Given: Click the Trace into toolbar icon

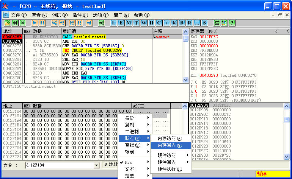Looking at the screenshot, I should pos(72,23).
